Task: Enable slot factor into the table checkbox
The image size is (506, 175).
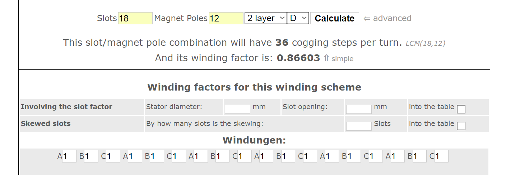Action: tap(461, 109)
